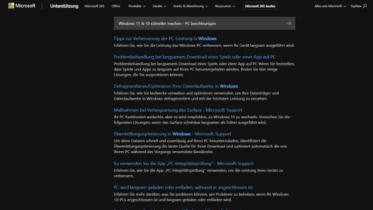Image resolution: width=373 pixels, height=210 pixels.
Task: Click the Suchen text in the header
Action: (x=356, y=6)
